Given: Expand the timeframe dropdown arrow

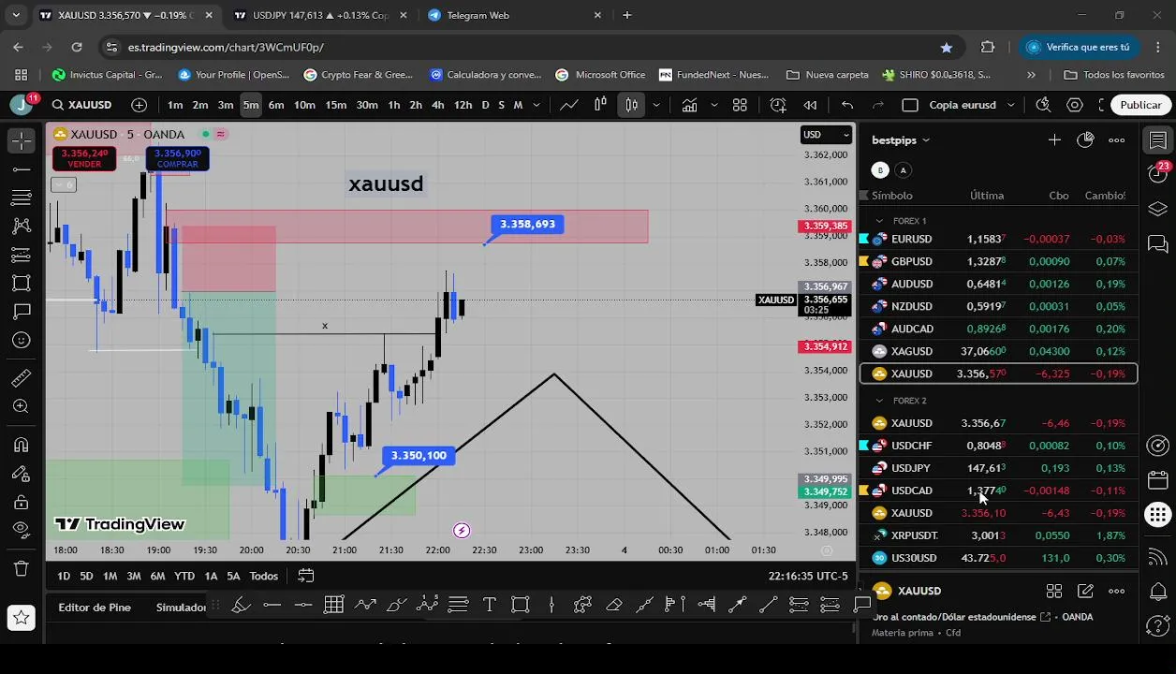Looking at the screenshot, I should (x=537, y=105).
